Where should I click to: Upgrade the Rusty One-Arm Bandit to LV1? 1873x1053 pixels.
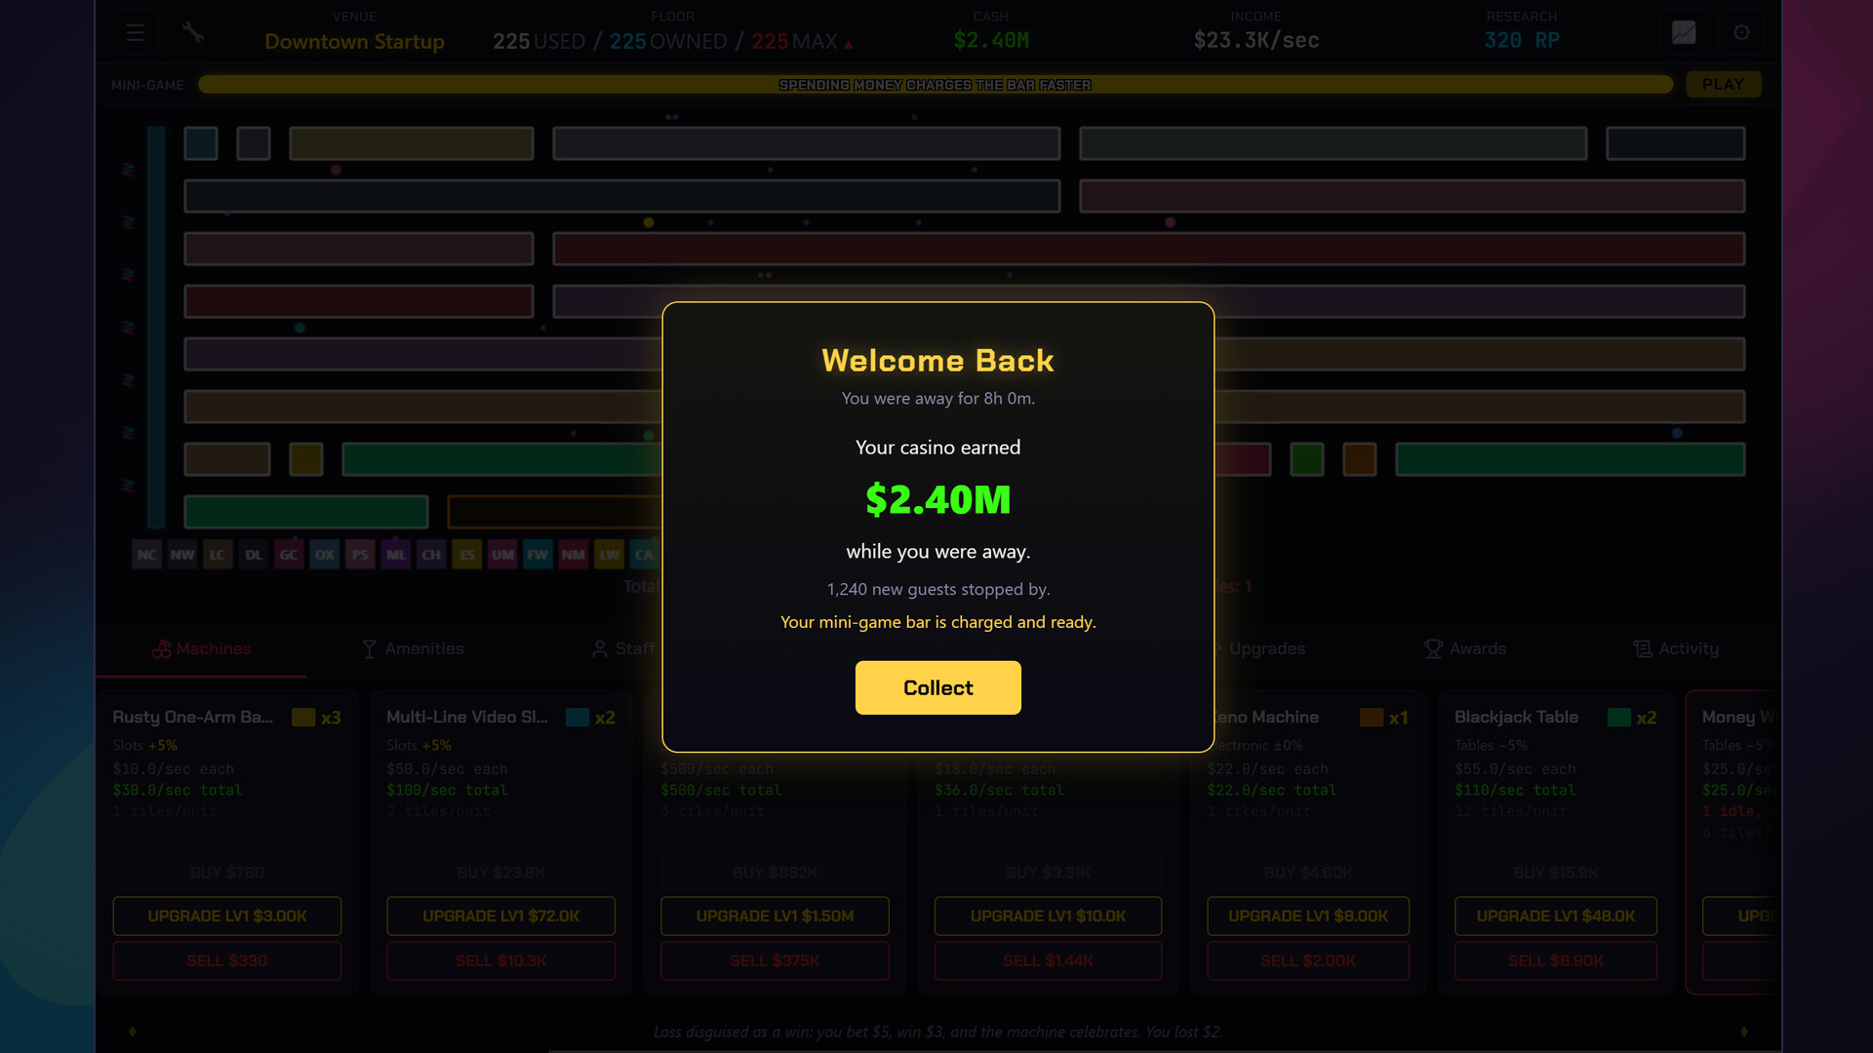click(227, 916)
